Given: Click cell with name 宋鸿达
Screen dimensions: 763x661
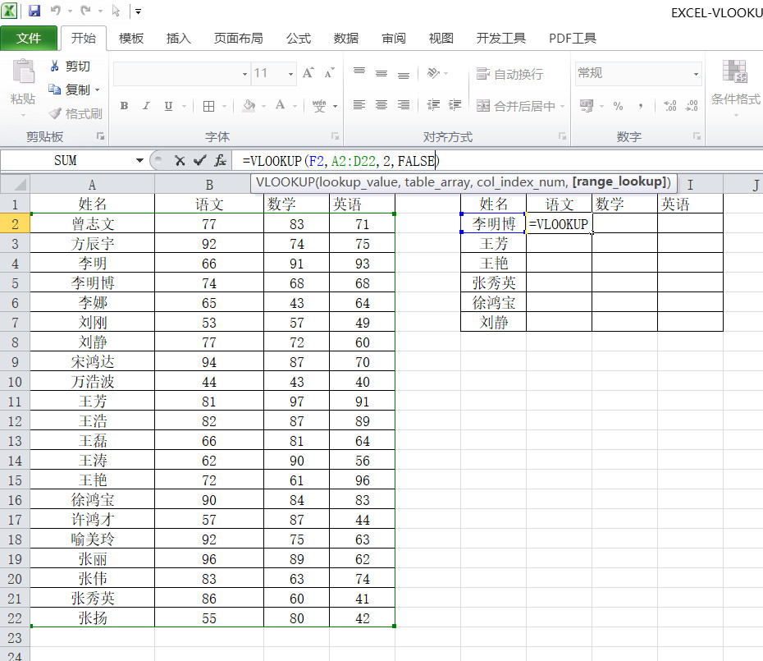Looking at the screenshot, I should (93, 361).
